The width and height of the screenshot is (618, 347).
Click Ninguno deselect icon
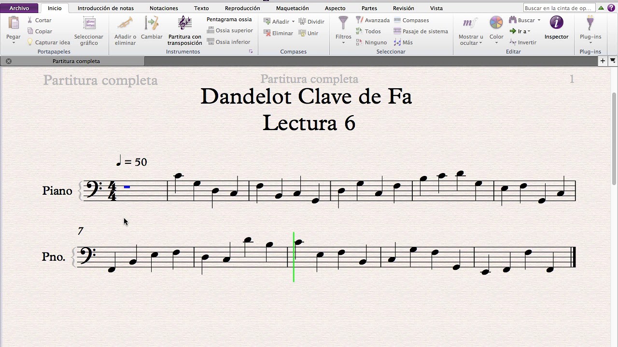click(359, 42)
